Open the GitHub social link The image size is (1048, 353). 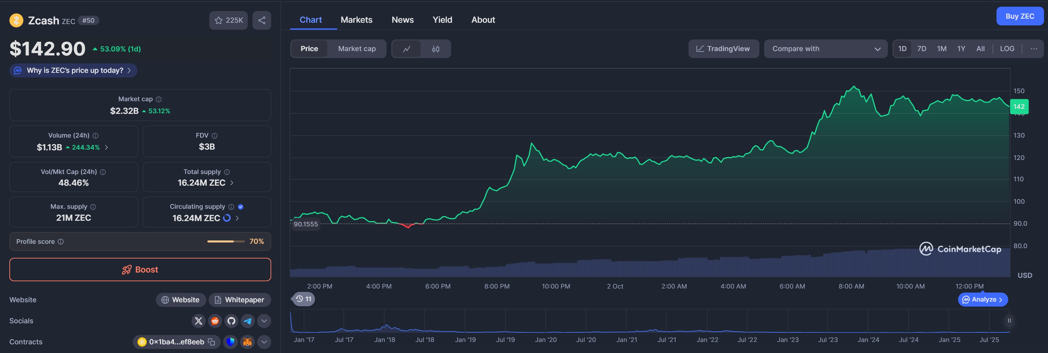[231, 321]
